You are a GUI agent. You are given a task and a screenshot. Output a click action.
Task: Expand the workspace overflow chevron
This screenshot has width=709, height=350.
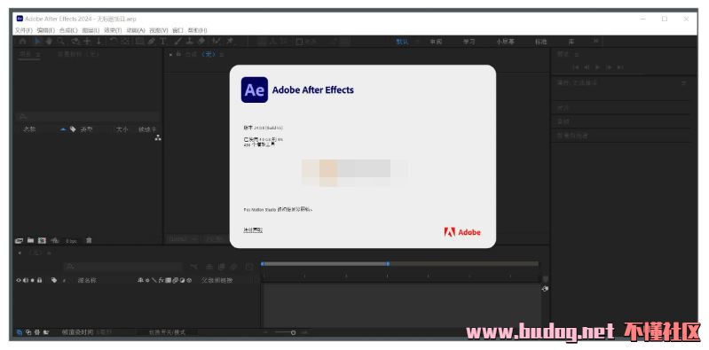coord(596,41)
